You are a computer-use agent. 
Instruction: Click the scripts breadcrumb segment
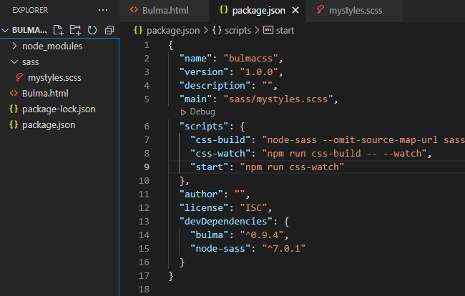(232, 30)
